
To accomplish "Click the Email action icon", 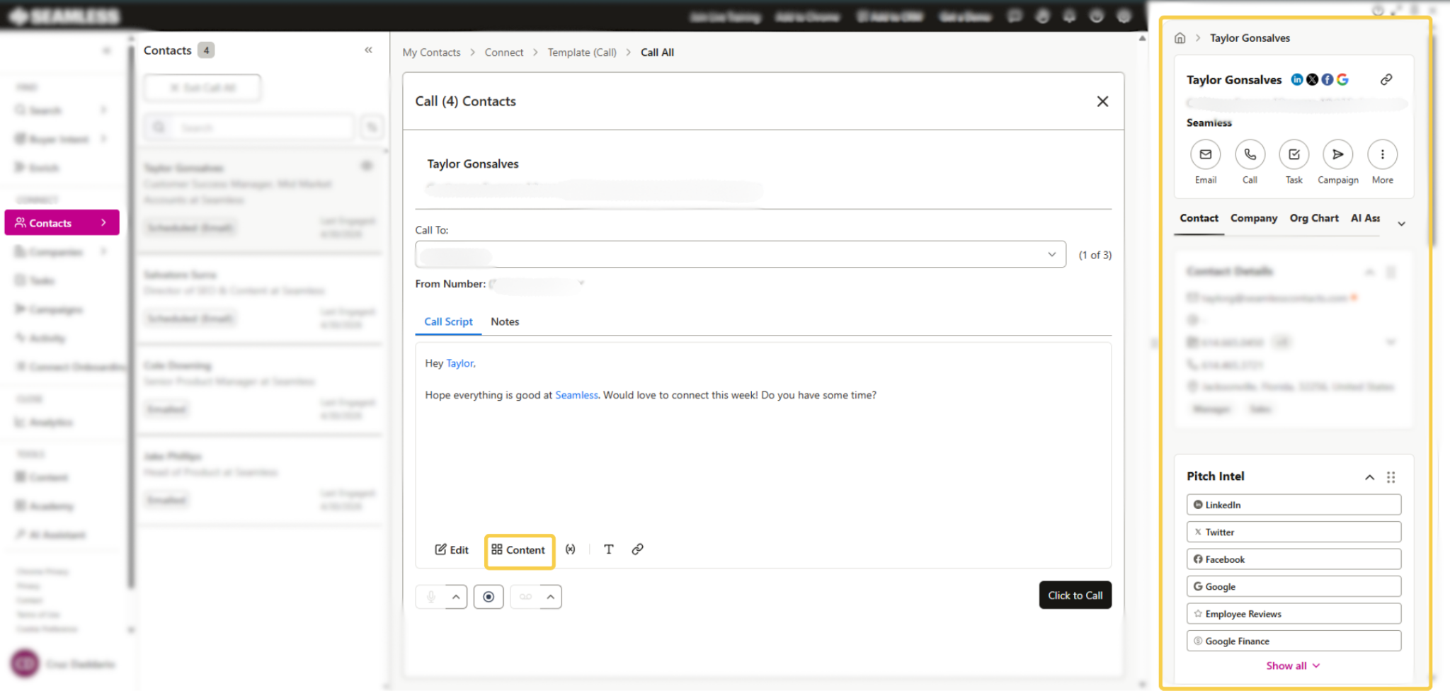I will click(1205, 154).
